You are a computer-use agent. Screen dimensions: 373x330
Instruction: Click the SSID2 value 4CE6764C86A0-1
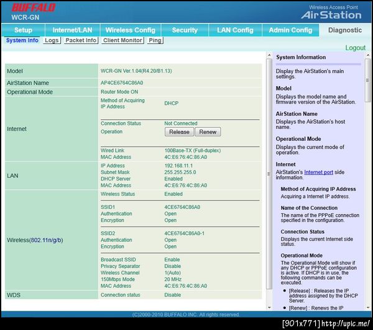[x=185, y=233]
